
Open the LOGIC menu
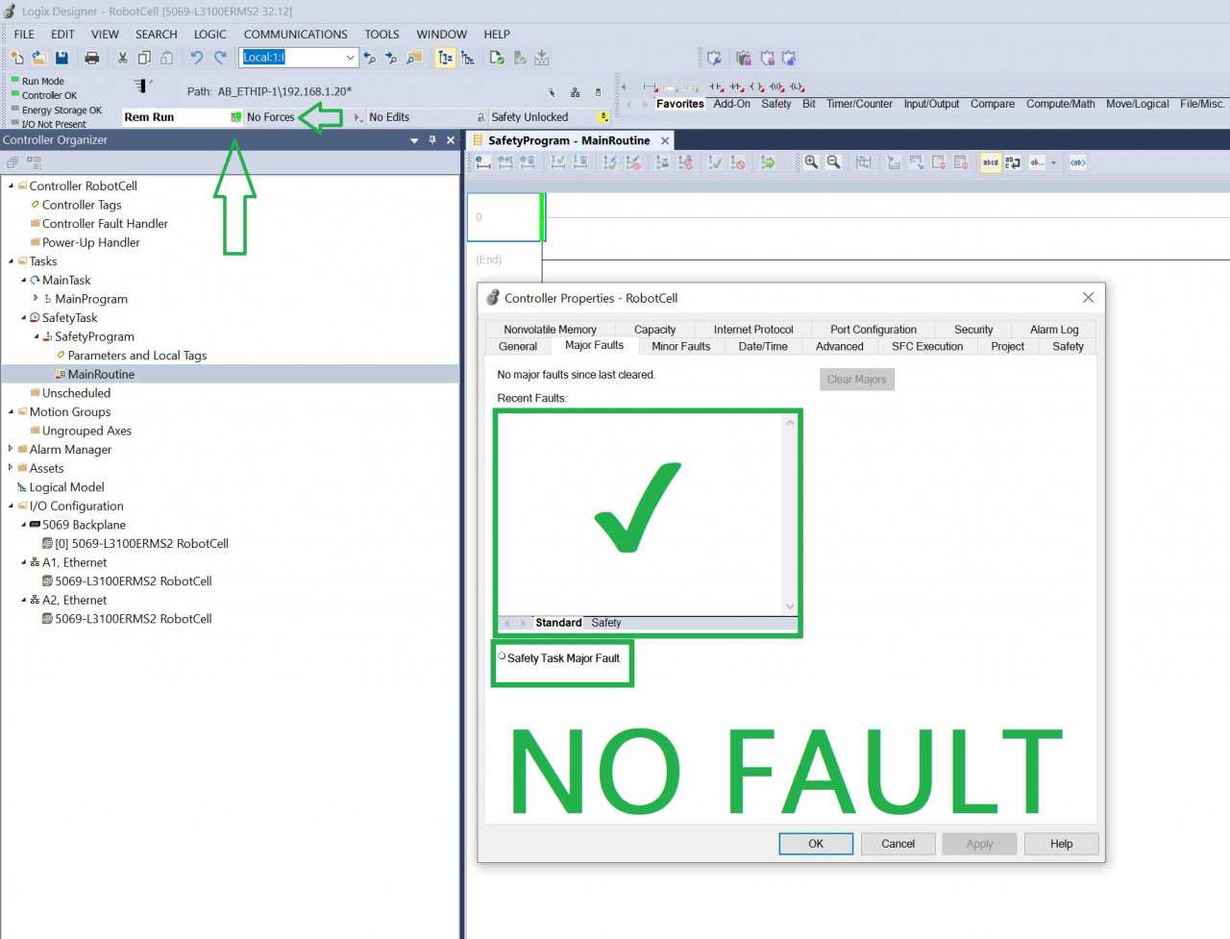[x=209, y=34]
